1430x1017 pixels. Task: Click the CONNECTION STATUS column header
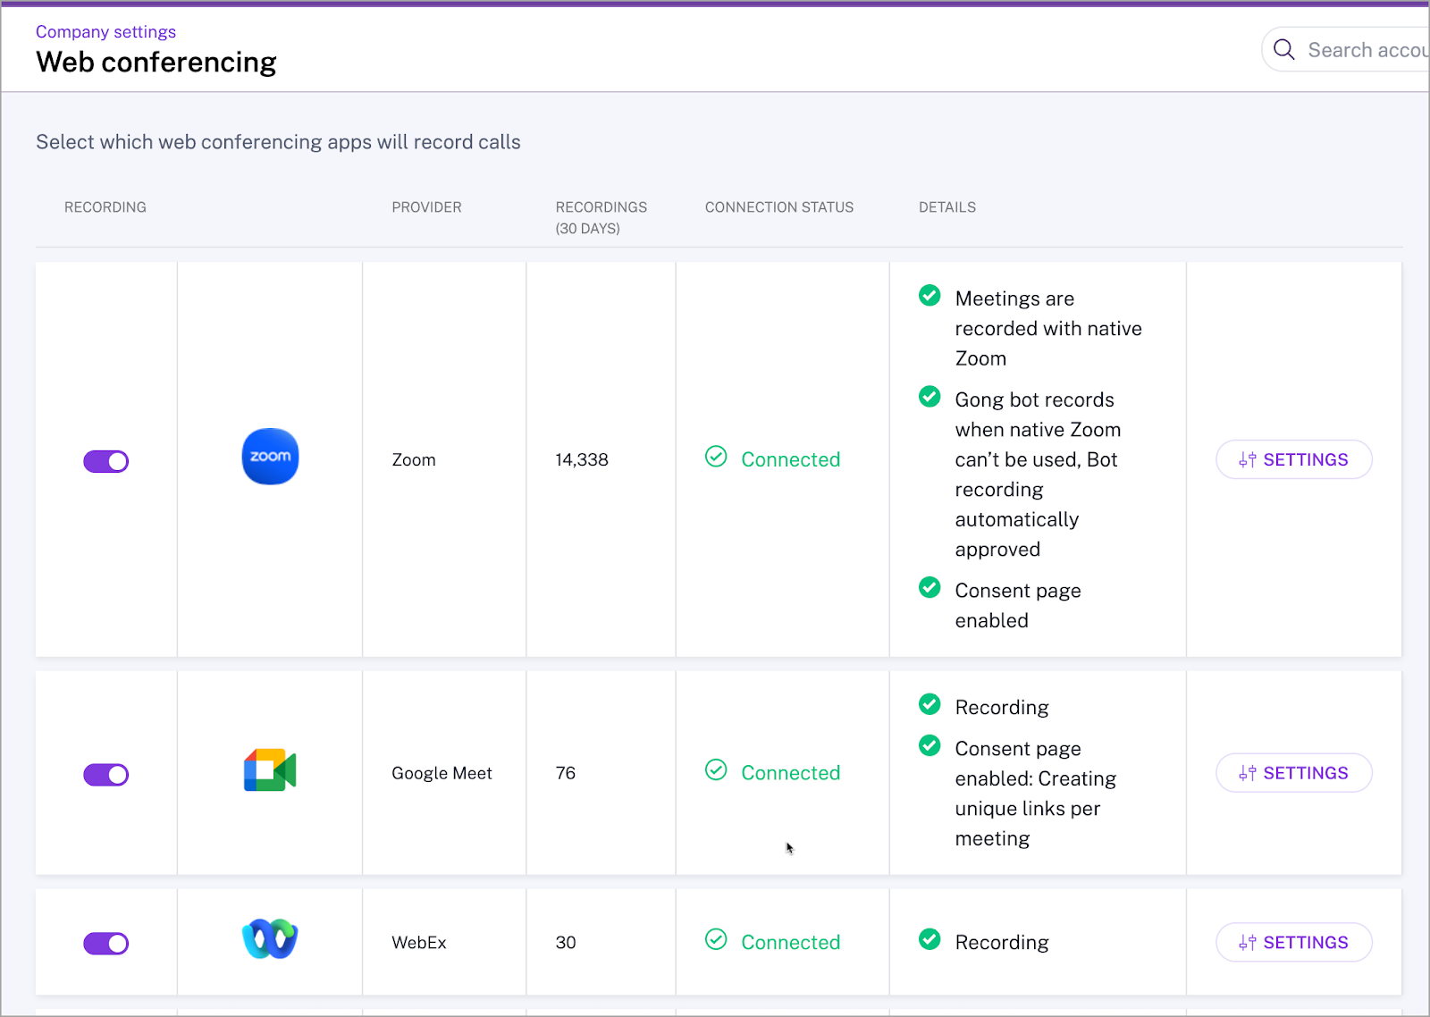779,207
